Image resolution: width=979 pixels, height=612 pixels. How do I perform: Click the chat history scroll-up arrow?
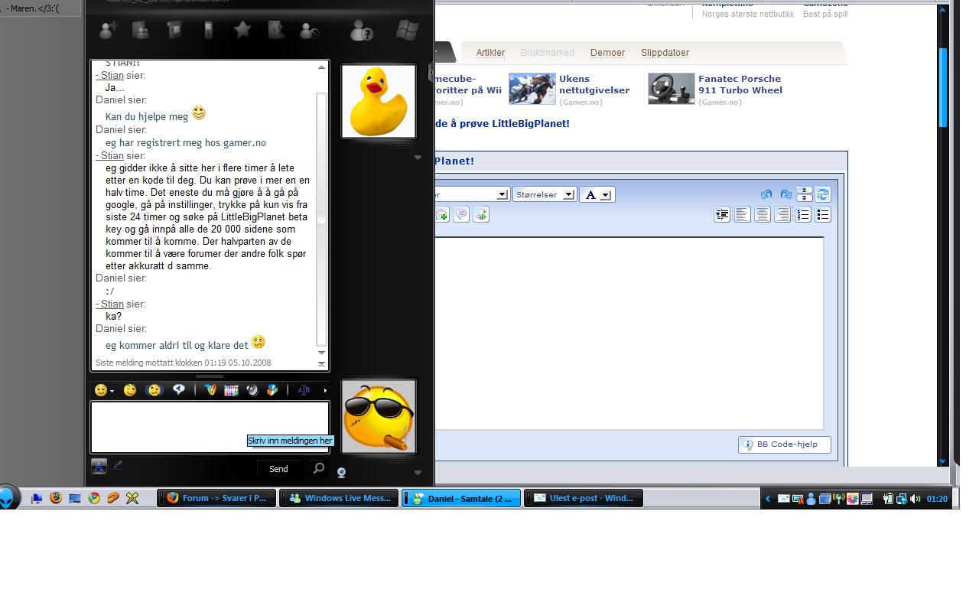coord(321,67)
